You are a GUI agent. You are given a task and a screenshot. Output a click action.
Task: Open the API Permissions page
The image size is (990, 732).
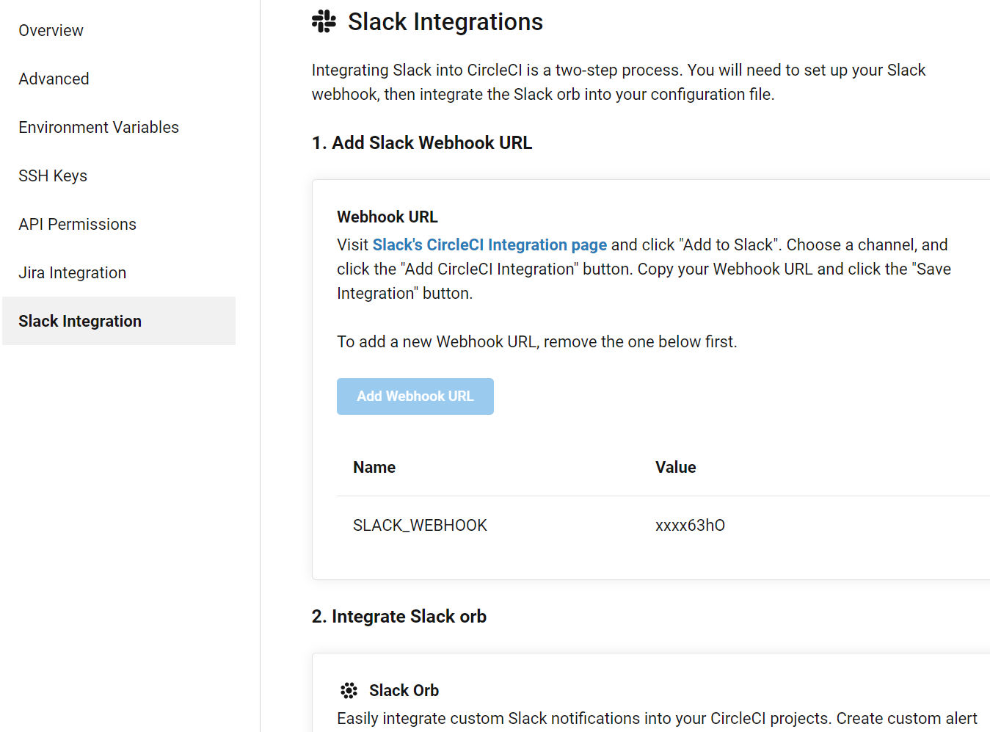(77, 224)
